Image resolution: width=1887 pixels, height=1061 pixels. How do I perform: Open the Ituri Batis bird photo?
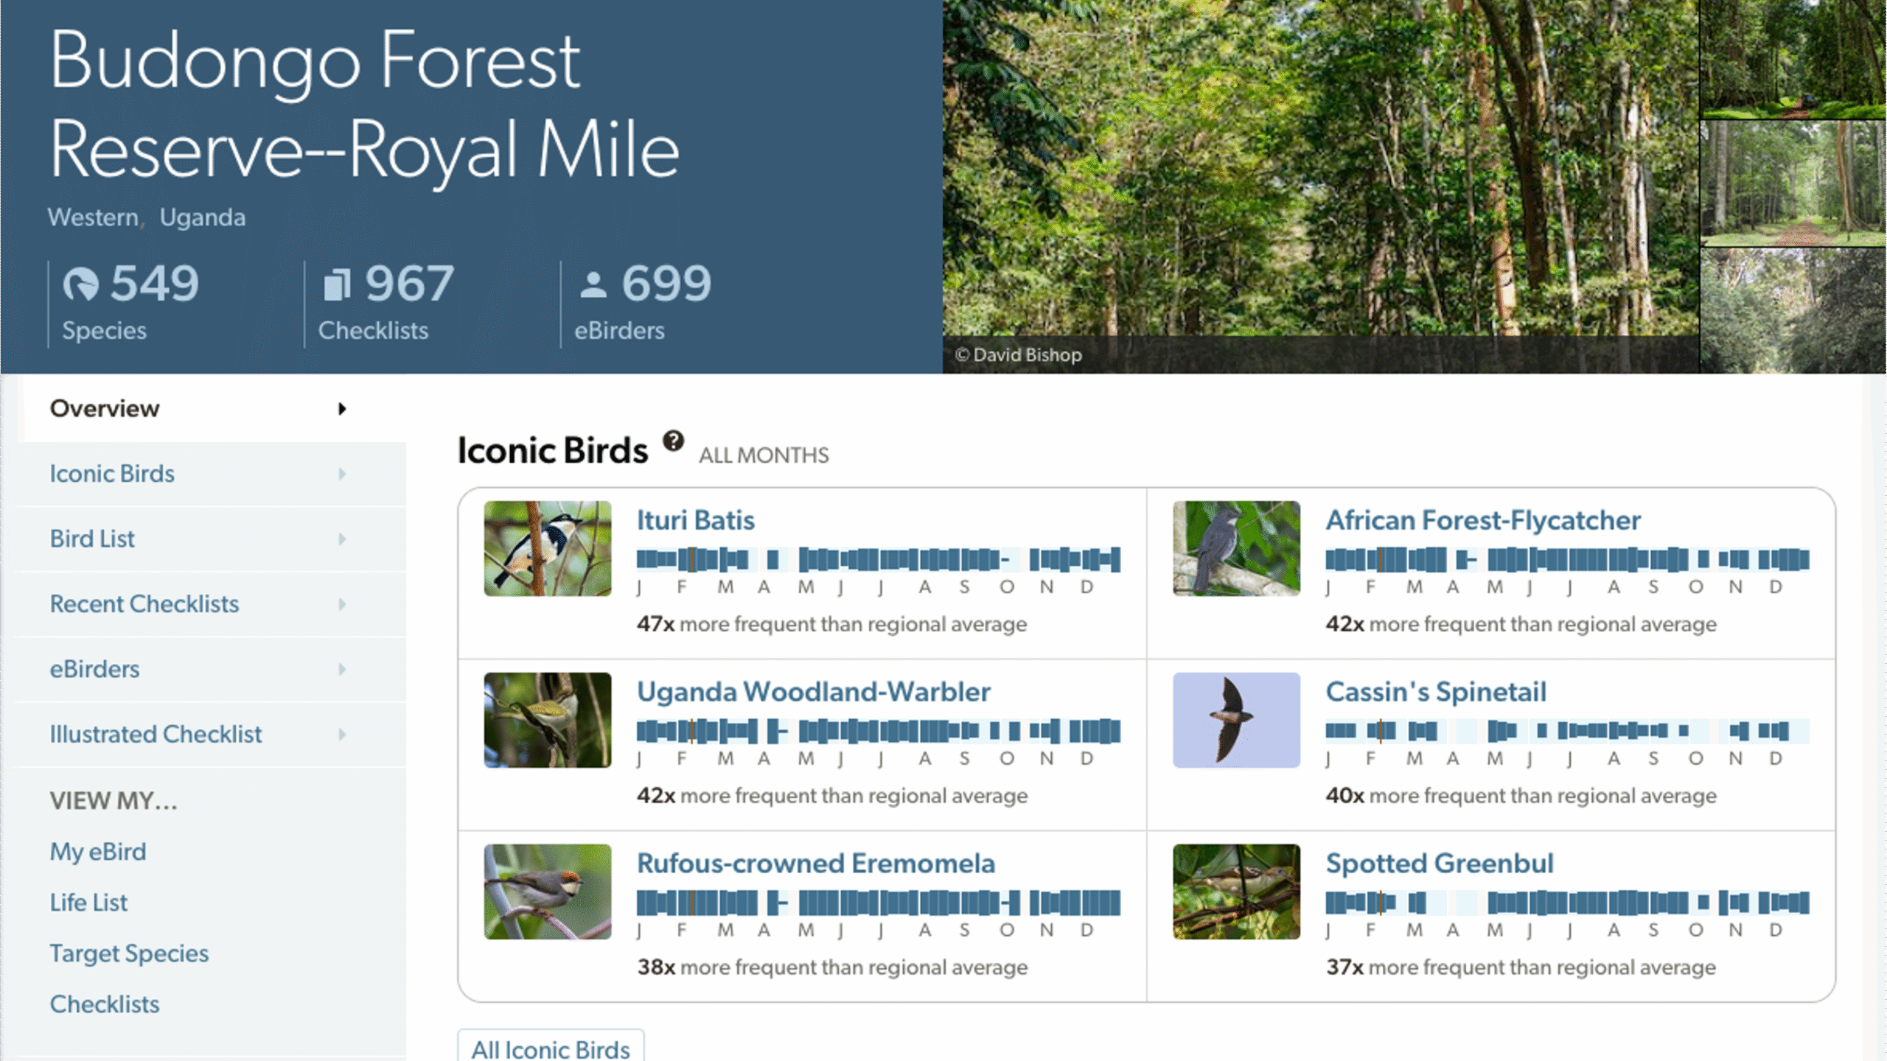click(548, 548)
